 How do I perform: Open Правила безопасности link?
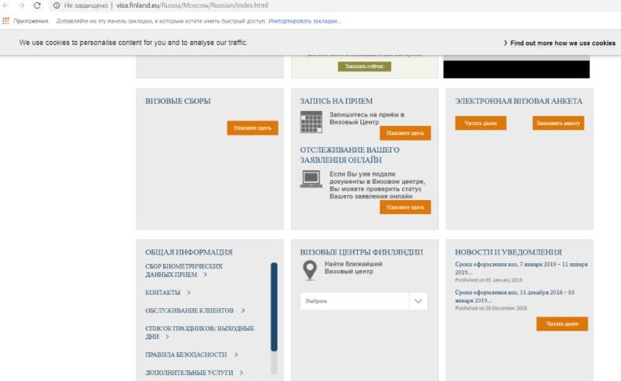click(x=186, y=355)
